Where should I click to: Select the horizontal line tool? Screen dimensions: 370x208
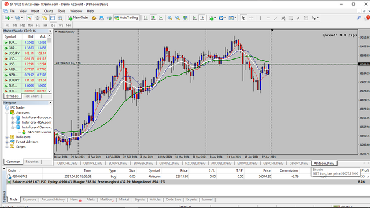(x=268, y=18)
